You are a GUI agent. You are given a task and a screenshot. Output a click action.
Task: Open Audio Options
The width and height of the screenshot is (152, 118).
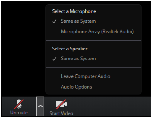click(x=93, y=87)
